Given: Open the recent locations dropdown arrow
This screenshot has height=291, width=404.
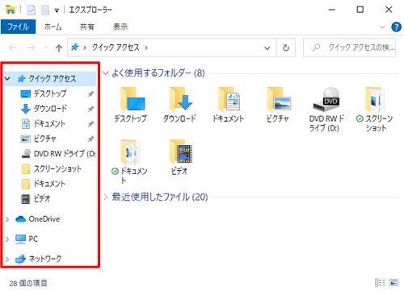Looking at the screenshot, I should pos(46,48).
